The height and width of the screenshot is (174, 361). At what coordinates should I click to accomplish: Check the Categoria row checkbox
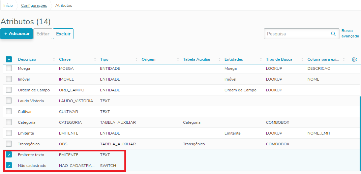tap(9, 122)
